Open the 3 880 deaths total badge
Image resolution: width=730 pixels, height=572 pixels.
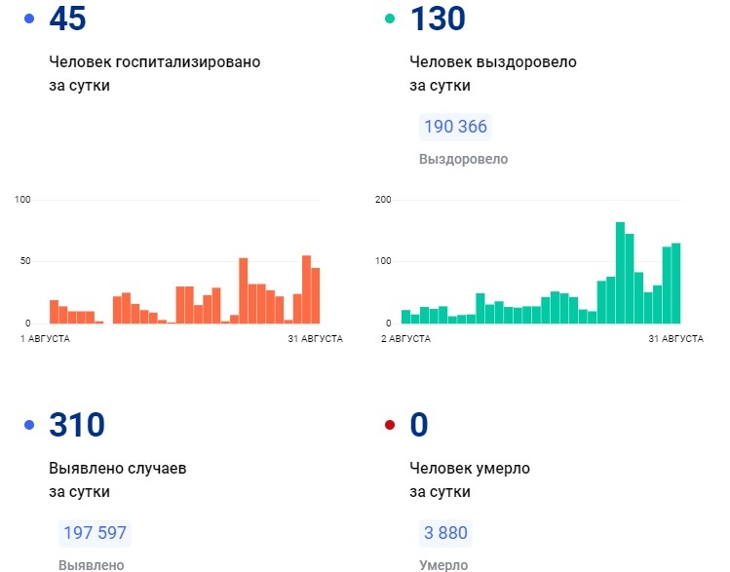pyautogui.click(x=443, y=533)
